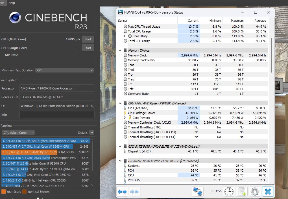The width and height of the screenshot is (288, 199).
Task: Open the Details dropdown arrow in Ranking
Action: (92, 133)
